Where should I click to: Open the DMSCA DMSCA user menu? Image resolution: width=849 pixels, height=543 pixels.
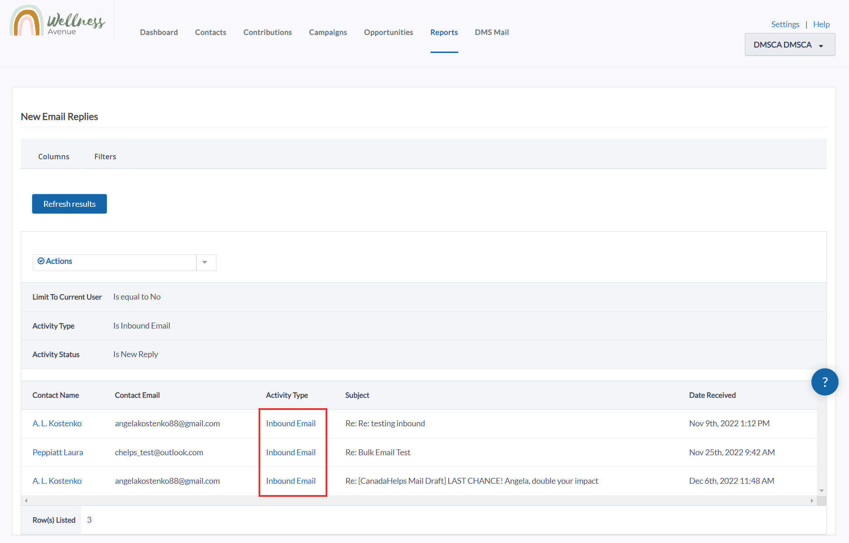tap(790, 45)
